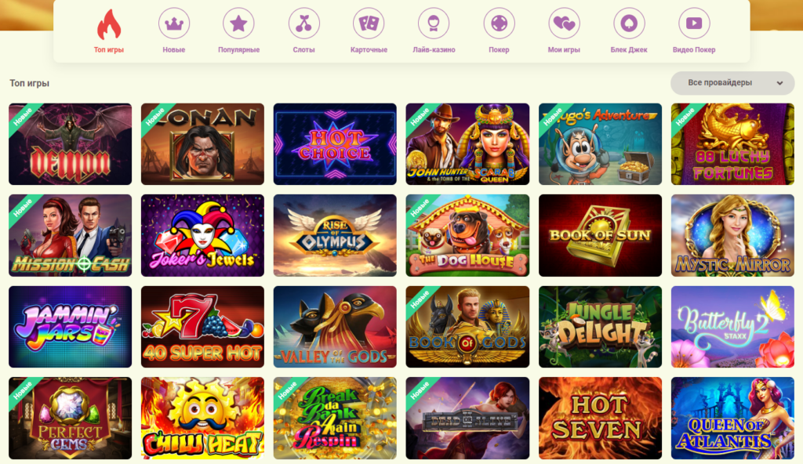Select the flame Top games icon
This screenshot has height=464, width=803.
click(108, 24)
